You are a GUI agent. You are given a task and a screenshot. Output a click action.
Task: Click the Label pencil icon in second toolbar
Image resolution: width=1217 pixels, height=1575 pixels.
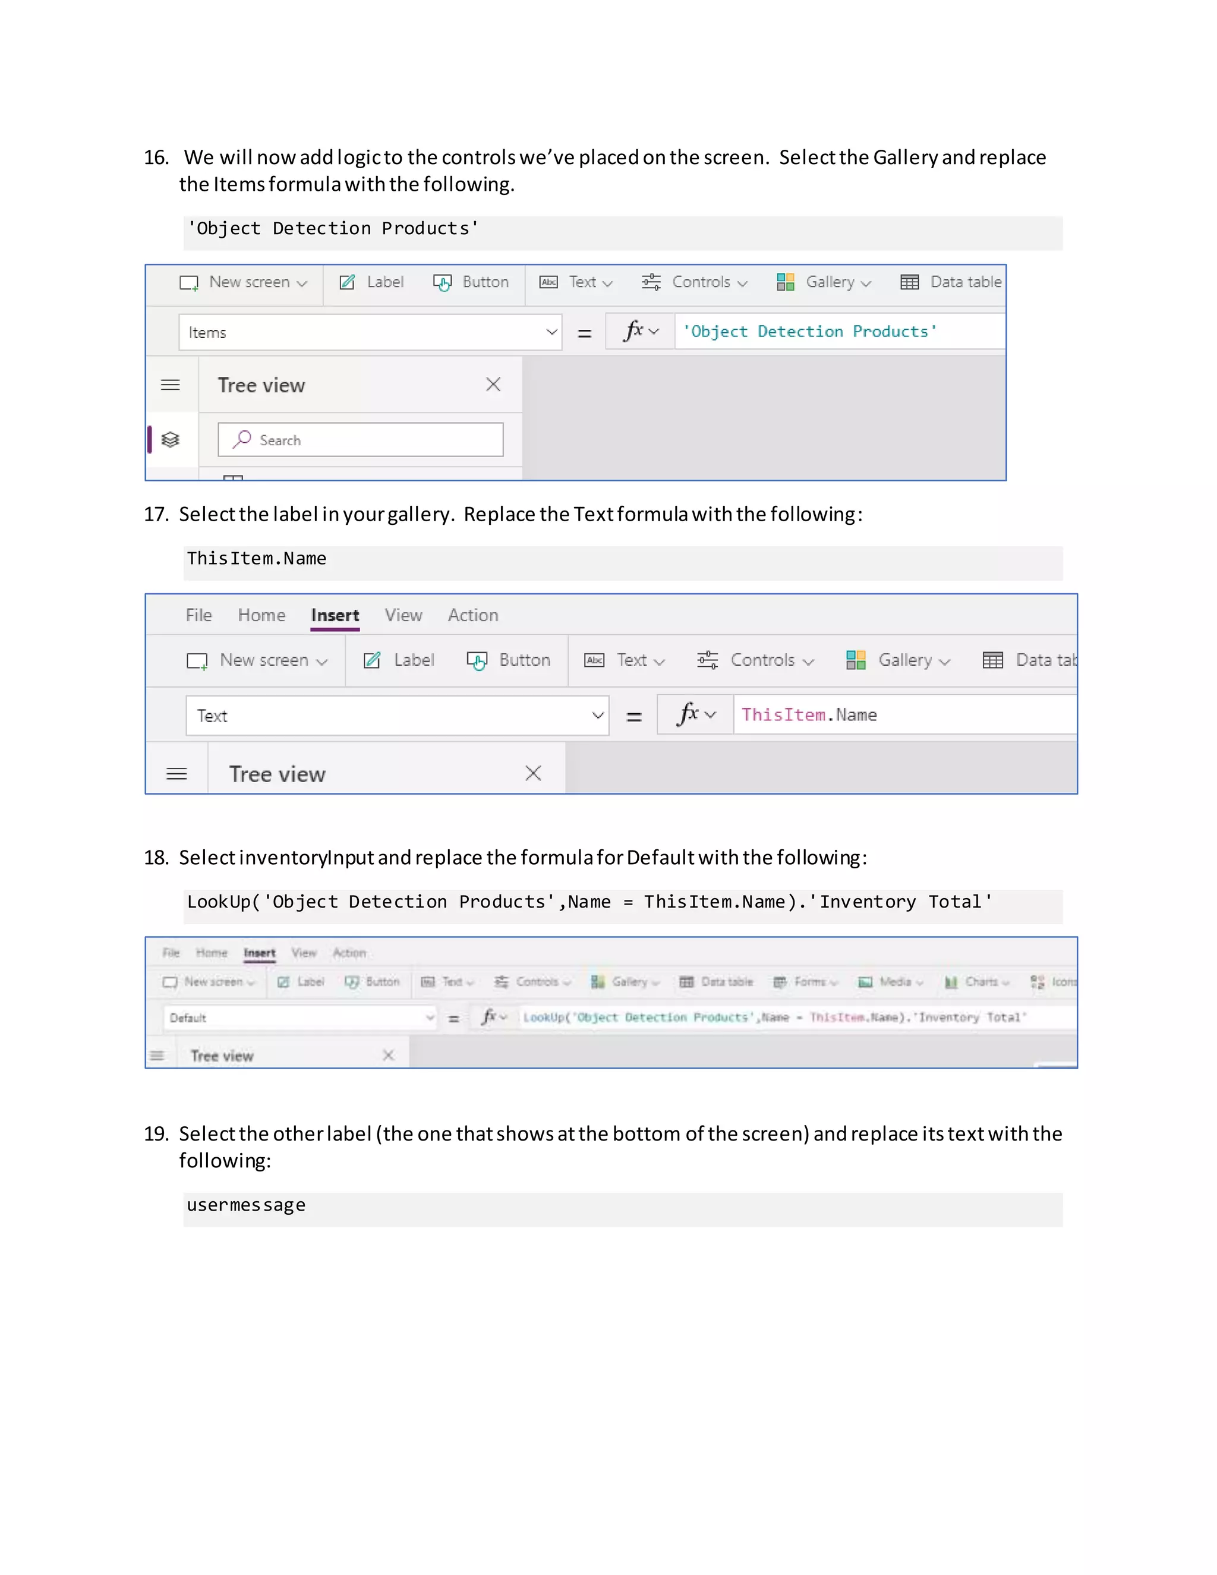coord(372,660)
